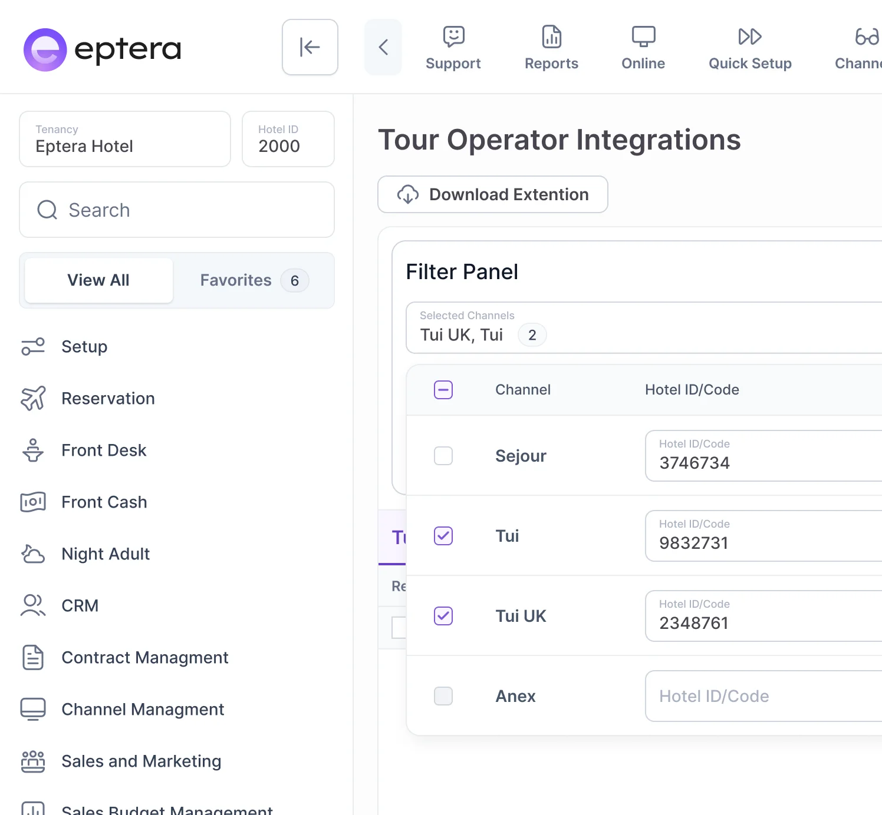
Task: Click the cloud download icon in Download Extention
Action: tap(408, 194)
